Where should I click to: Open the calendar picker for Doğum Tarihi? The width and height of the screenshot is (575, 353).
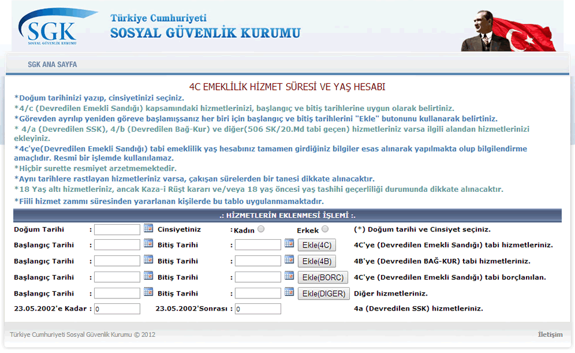pyautogui.click(x=149, y=228)
